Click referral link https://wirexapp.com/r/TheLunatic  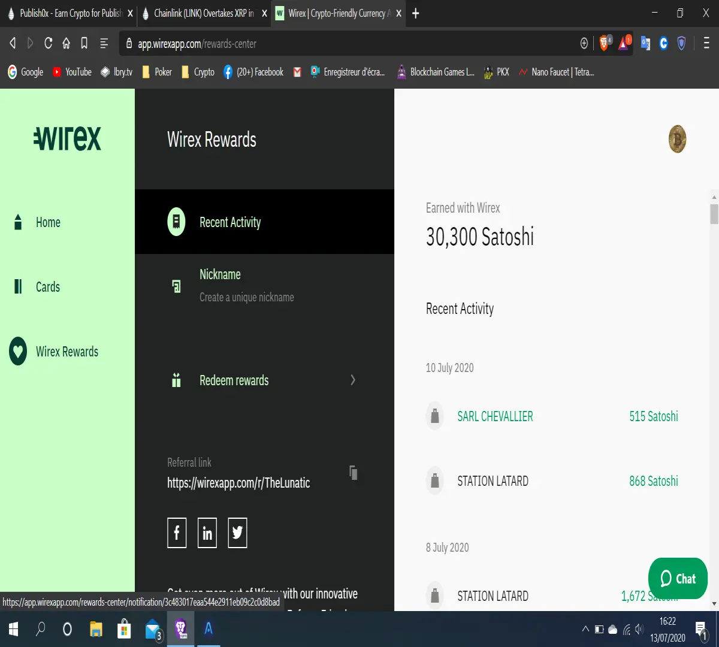tap(238, 483)
